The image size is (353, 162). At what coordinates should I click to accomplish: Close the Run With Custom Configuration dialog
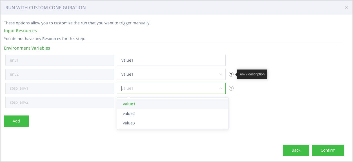tap(346, 8)
